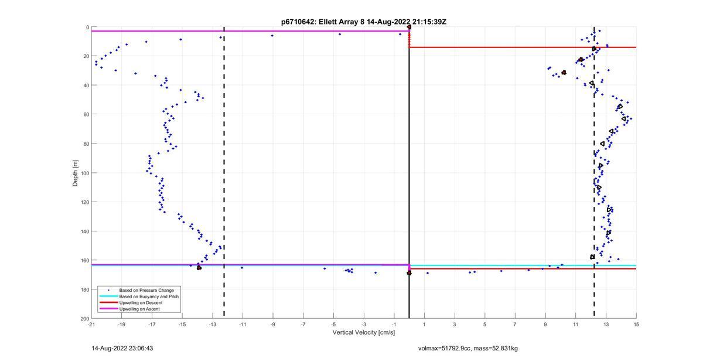This screenshot has height=358, width=703.
Task: Click x-axis tick label "-15"
Action: pos(182,324)
